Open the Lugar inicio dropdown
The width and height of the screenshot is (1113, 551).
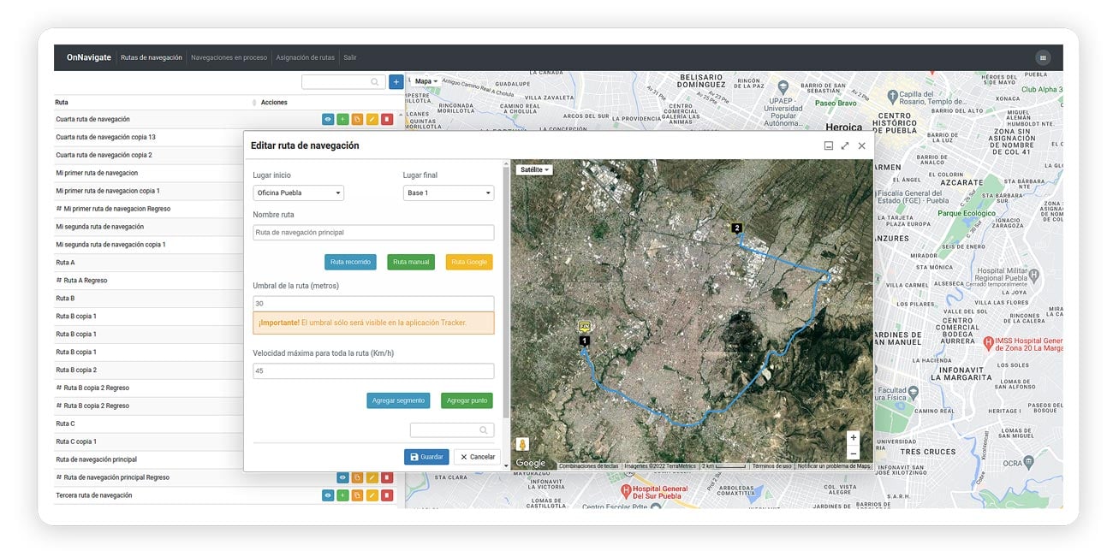point(298,193)
